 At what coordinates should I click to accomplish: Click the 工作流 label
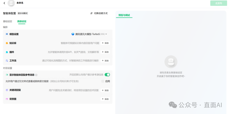pos(13,61)
